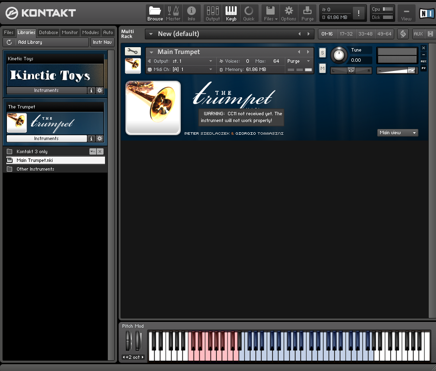Screen dimensions: 436x371
Task: Open the Output mixer section
Action: [213, 13]
